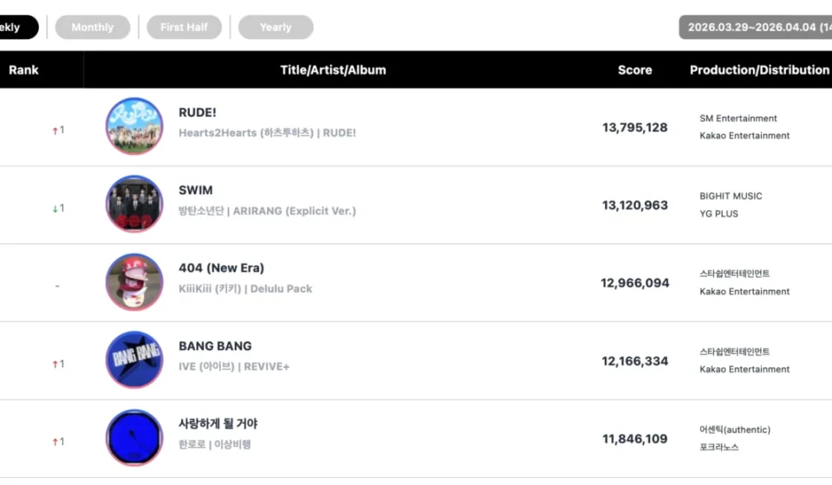Click the Score column header
This screenshot has height=485, width=832.
pyautogui.click(x=634, y=70)
